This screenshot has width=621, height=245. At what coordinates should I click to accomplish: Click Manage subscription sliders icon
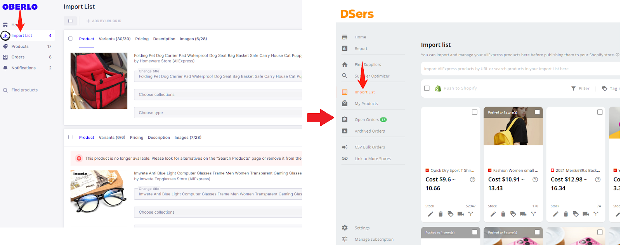coord(345,239)
